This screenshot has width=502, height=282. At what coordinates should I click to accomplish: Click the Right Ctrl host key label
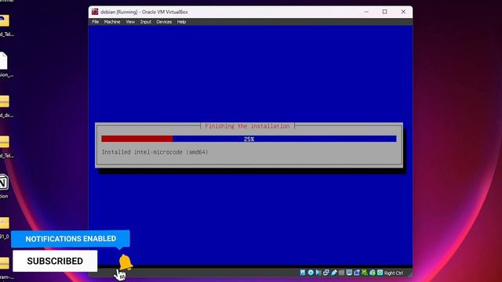[x=394, y=273]
